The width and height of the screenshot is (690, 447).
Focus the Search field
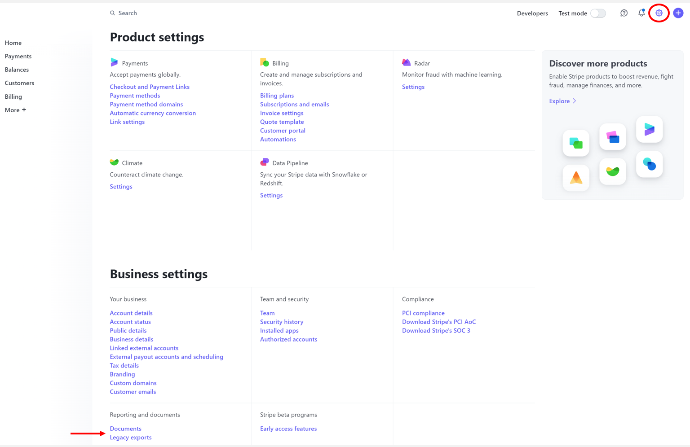[x=128, y=13]
